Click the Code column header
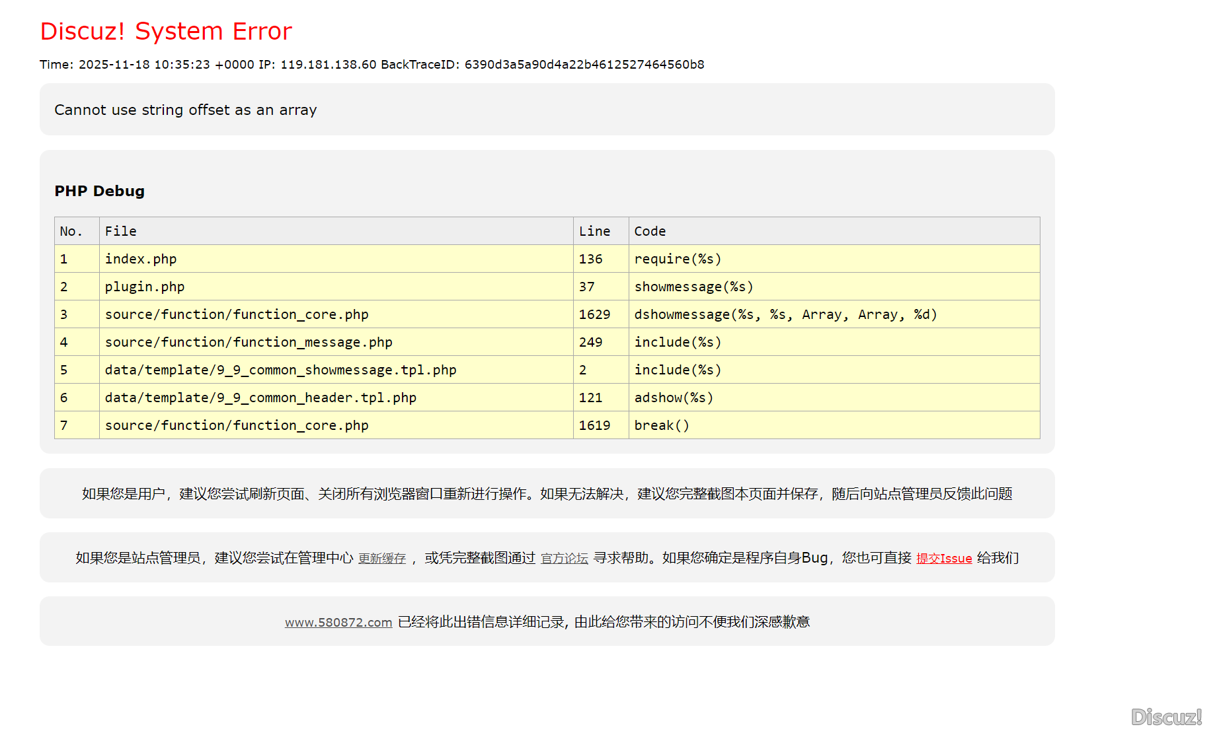Viewport: 1213px width, 733px height. pyautogui.click(x=650, y=231)
